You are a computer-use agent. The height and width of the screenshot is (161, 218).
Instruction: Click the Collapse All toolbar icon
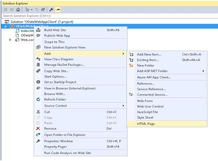tap(43, 9)
